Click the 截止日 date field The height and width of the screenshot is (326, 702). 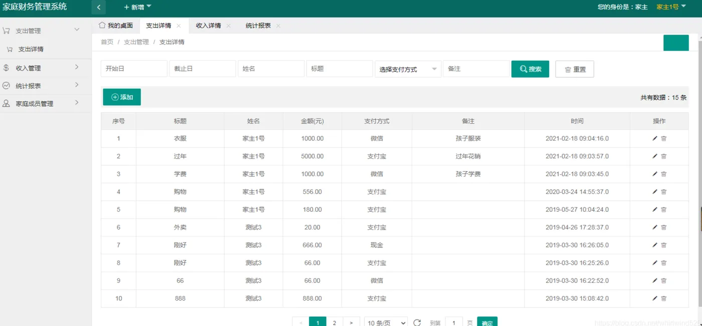point(203,69)
